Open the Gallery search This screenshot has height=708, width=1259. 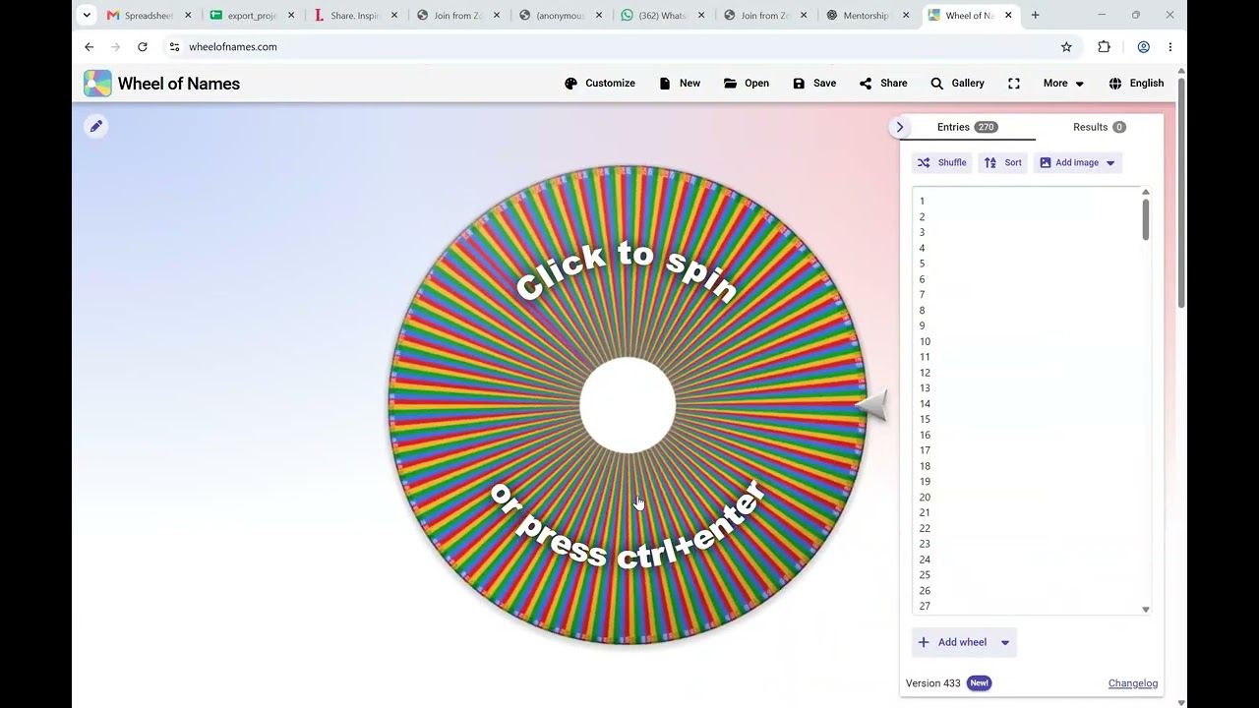tap(957, 84)
